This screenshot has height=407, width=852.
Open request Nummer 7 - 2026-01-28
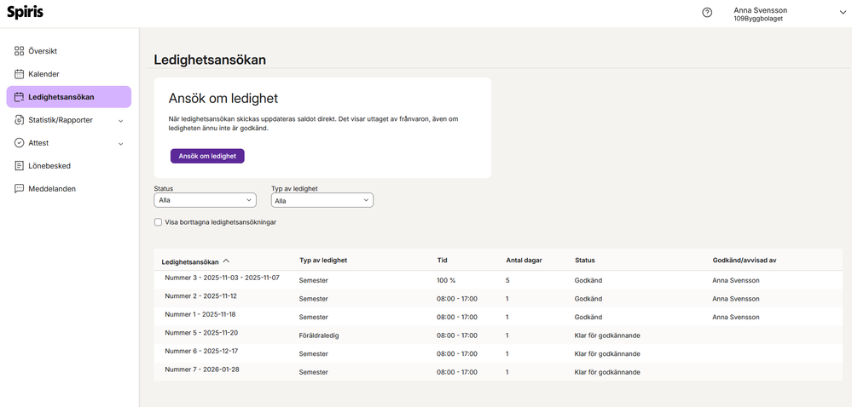click(201, 370)
